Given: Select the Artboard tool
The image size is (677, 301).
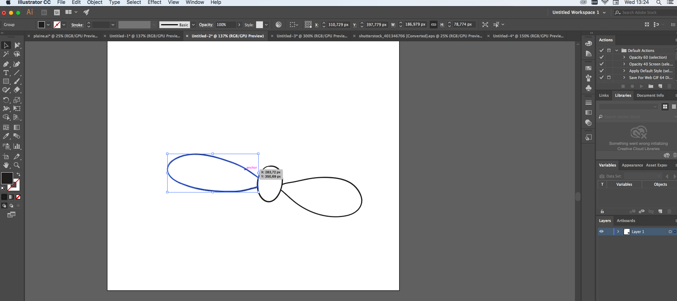Looking at the screenshot, I should point(6,157).
